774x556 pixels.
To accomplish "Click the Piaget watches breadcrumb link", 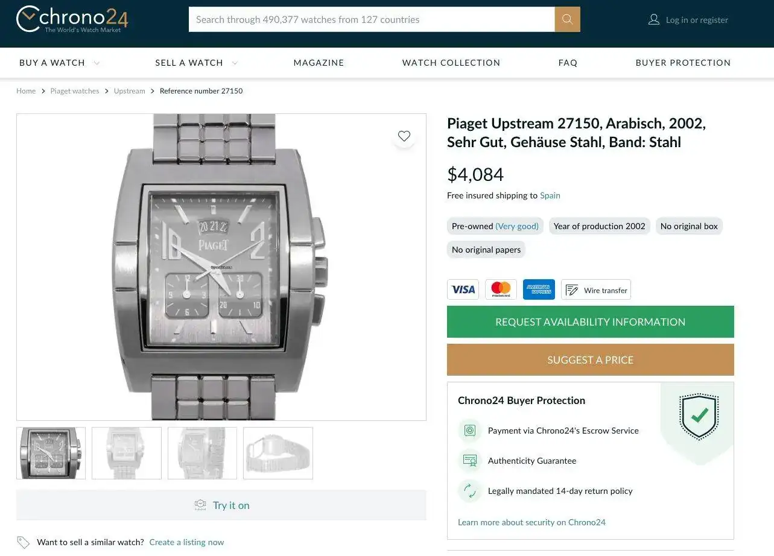I will point(75,91).
